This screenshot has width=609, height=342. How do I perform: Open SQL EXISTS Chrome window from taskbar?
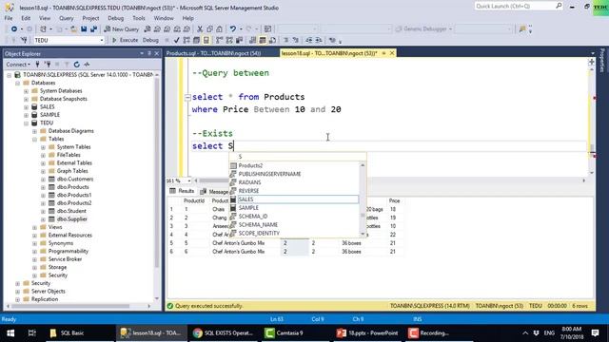coord(224,333)
